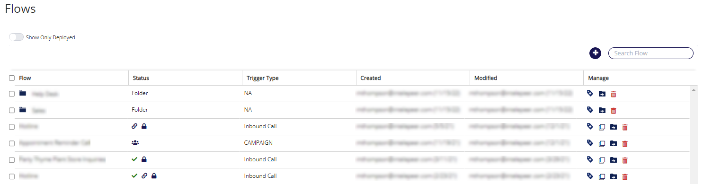
Task: Move the second folder with the folder-arrow icon
Action: point(602,110)
